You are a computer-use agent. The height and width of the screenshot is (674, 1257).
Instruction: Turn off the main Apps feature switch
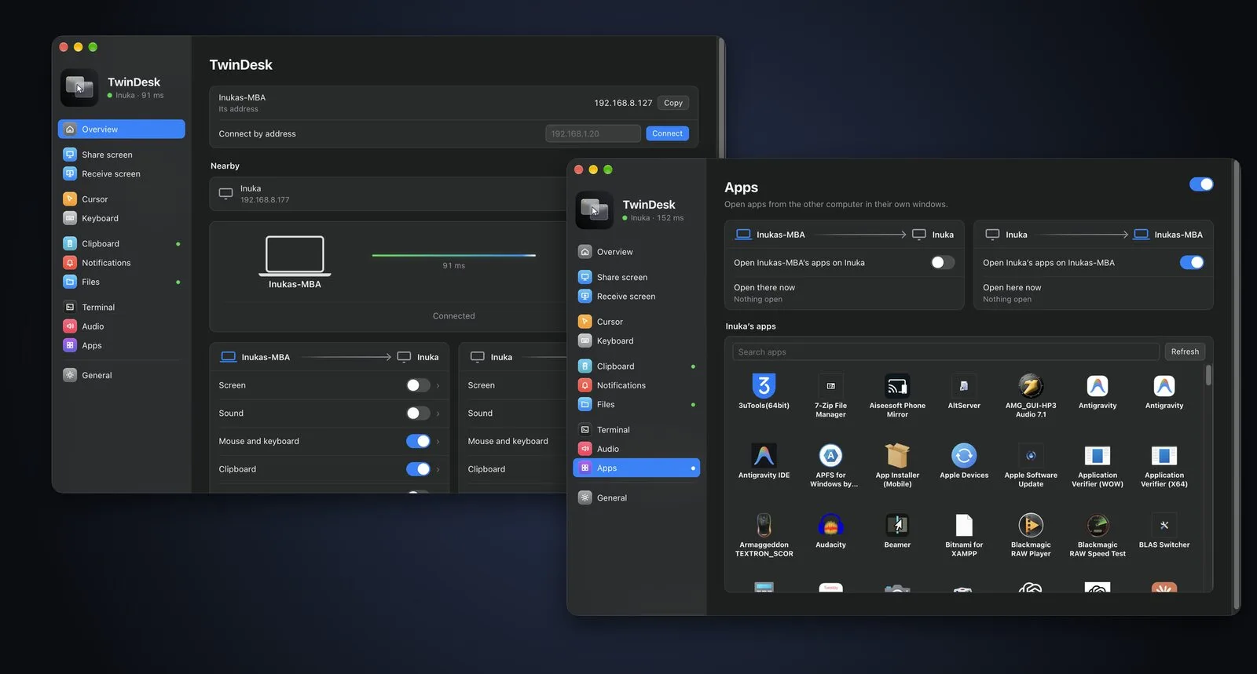(x=1201, y=184)
